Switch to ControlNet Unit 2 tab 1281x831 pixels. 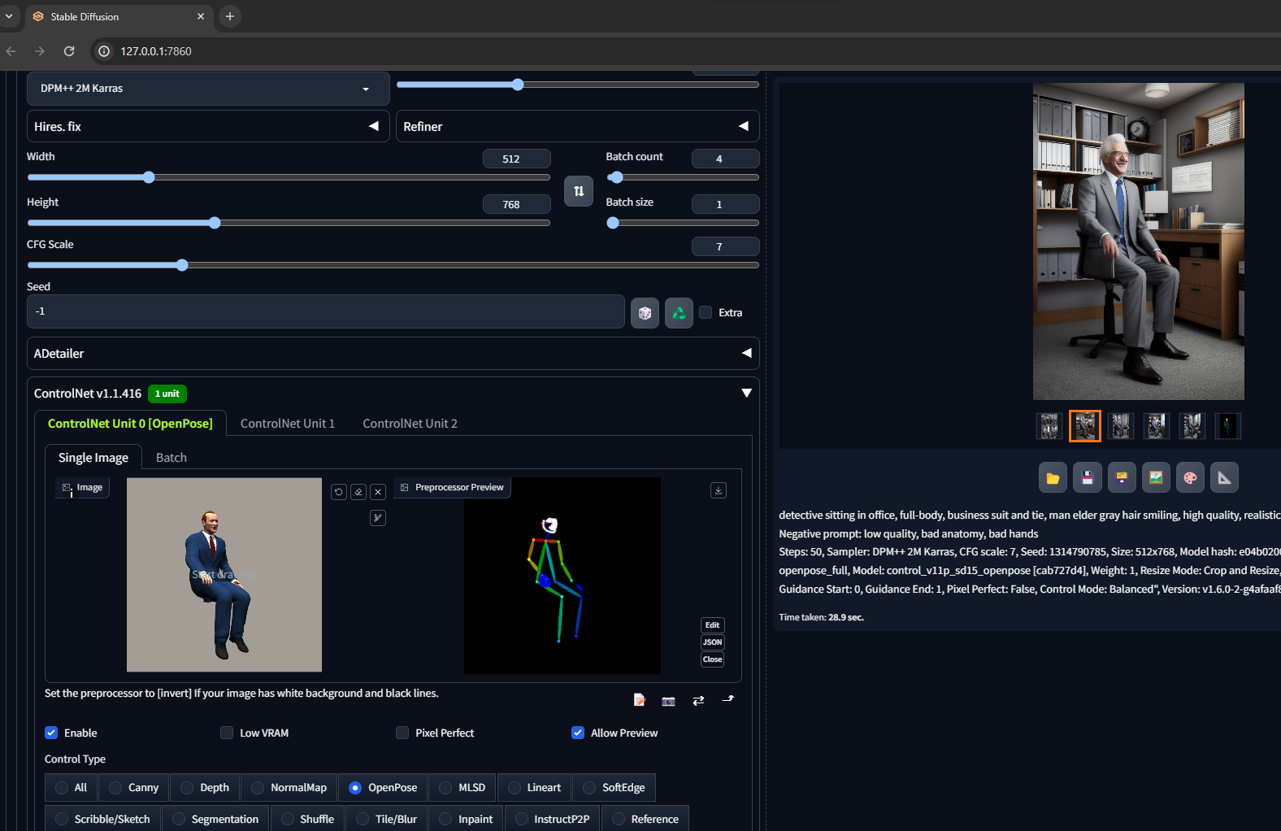tap(410, 424)
